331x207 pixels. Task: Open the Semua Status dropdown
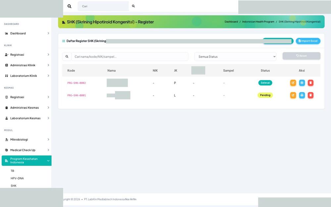tap(235, 57)
